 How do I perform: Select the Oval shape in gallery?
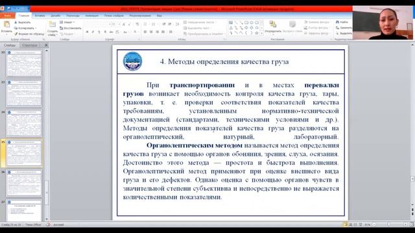(x=252, y=23)
